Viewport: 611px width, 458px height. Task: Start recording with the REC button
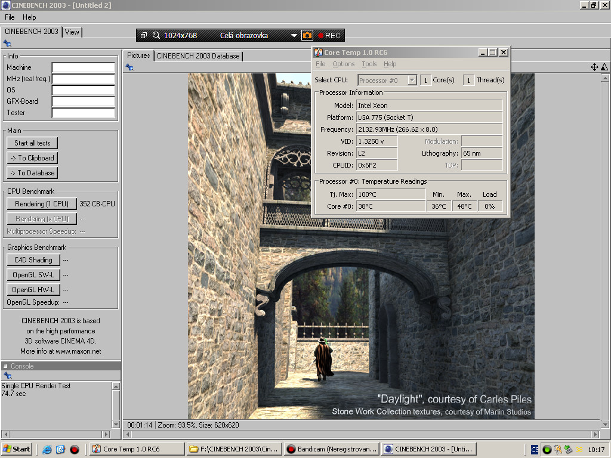329,35
